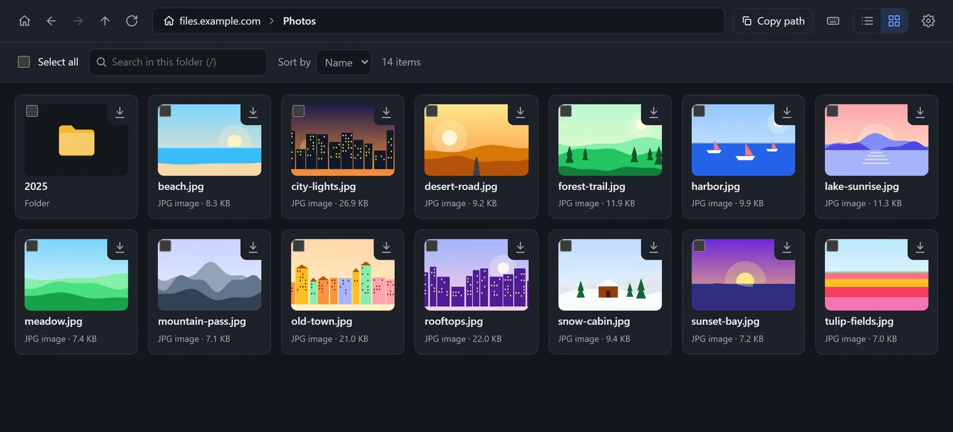Select forest-trail.jpg with its checkbox
953x432 pixels.
coord(566,111)
